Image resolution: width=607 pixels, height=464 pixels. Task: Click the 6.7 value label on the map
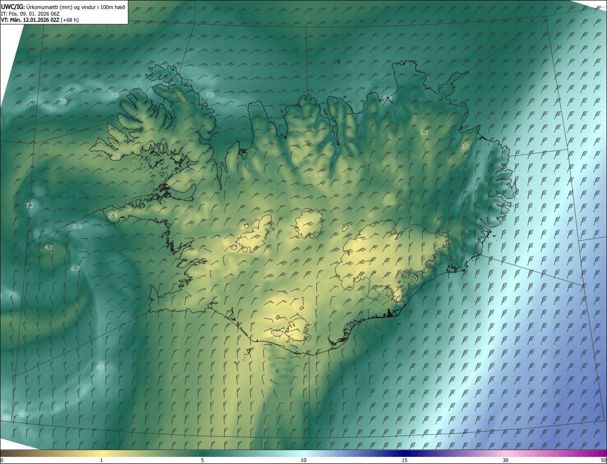tap(75, 269)
